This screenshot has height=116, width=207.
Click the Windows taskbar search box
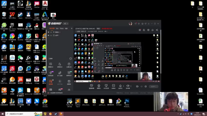pyautogui.click(x=24, y=114)
